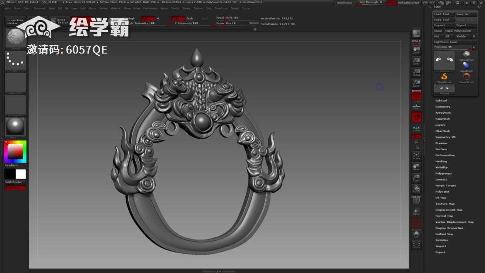The width and height of the screenshot is (485, 273).
Task: Toggle Dynamic perspective button
Action: coord(416,95)
